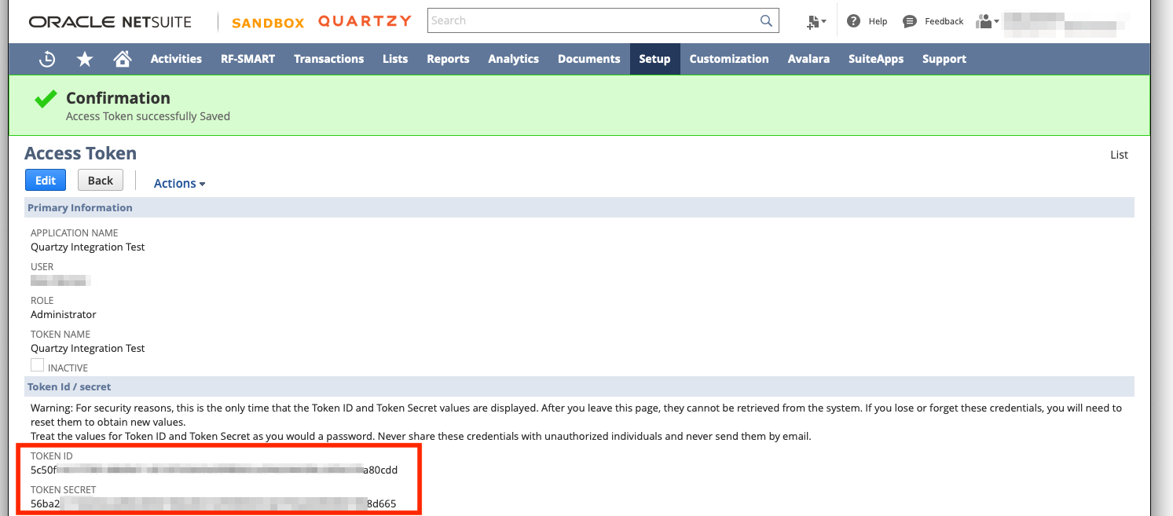Viewport: 1173px width, 516px height.
Task: Expand the Actions dropdown
Action: (179, 183)
